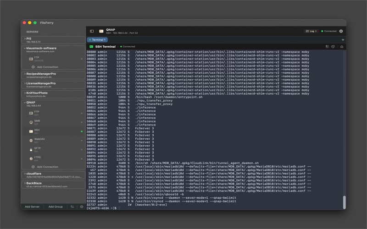Add a new terminal tab with plus

[x=343, y=40]
